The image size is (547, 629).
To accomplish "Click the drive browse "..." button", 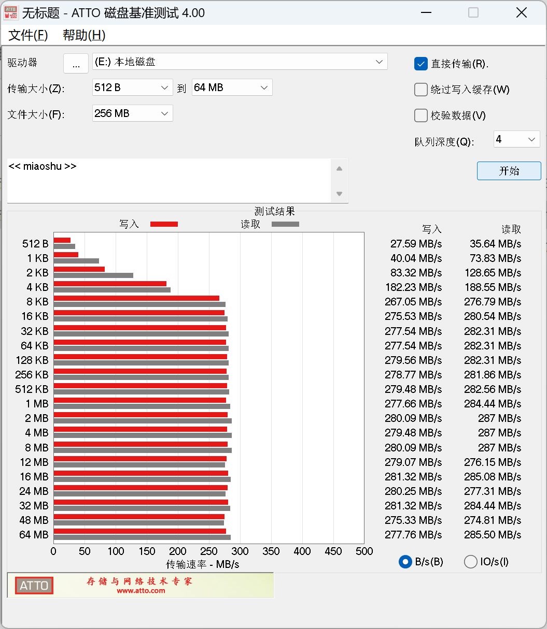I will tap(76, 64).
